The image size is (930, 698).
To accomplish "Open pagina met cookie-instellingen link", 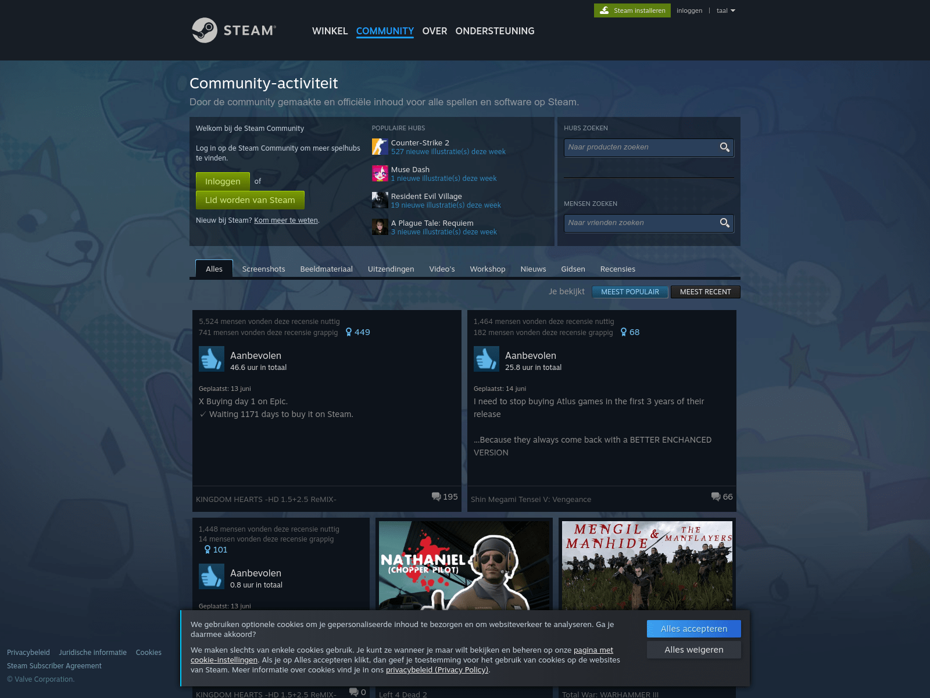I will point(593,650).
